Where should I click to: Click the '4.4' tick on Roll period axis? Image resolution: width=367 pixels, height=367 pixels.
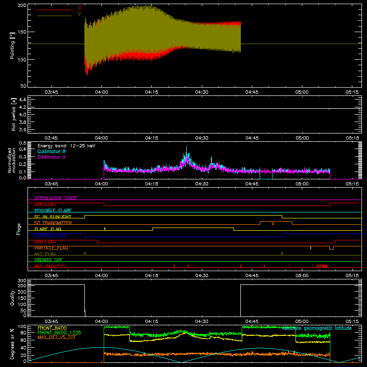[22, 100]
